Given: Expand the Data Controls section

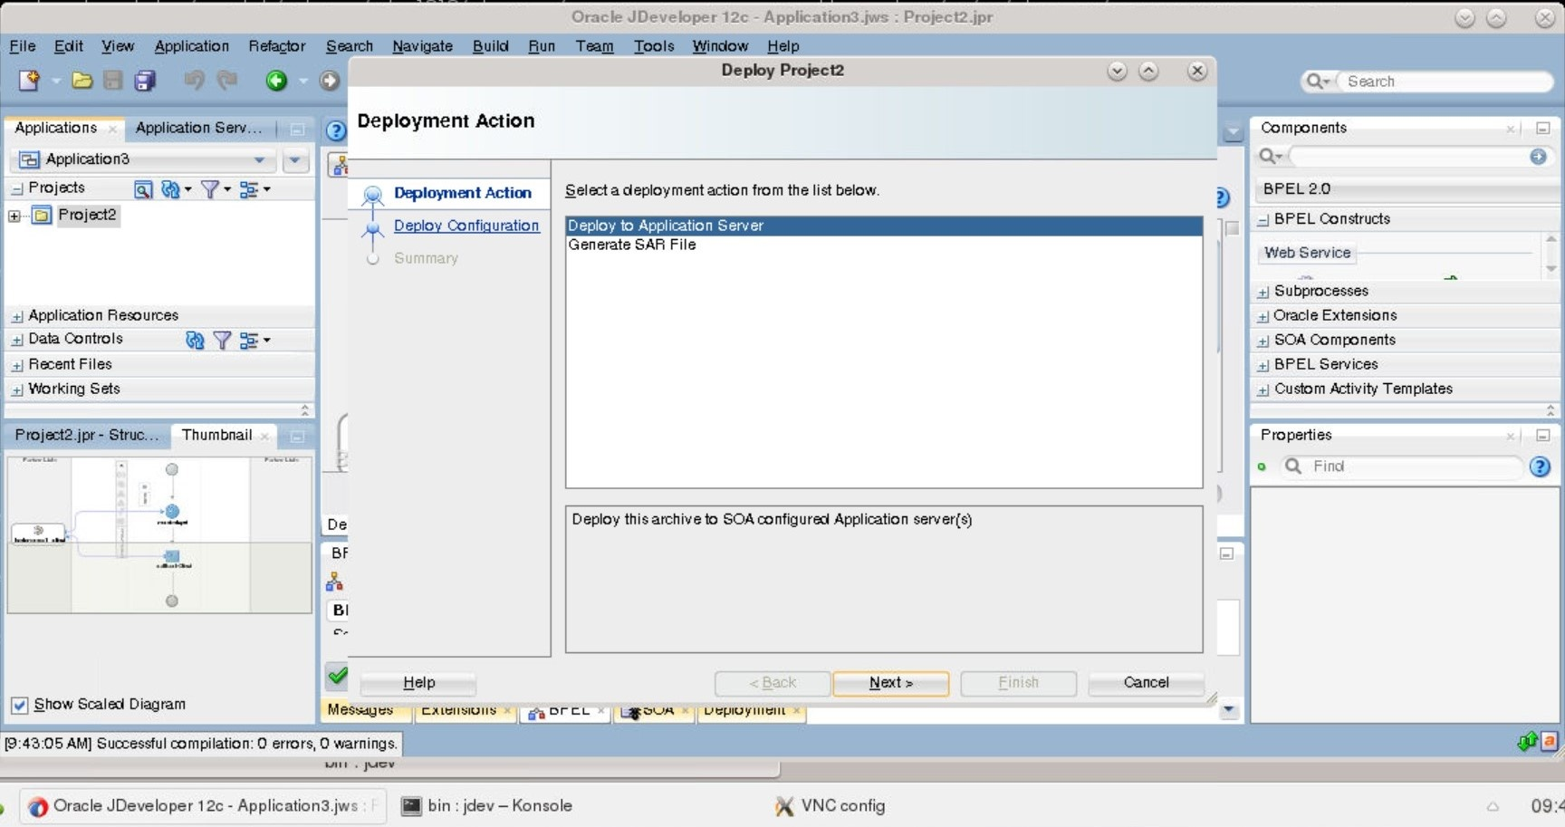Looking at the screenshot, I should tap(16, 340).
